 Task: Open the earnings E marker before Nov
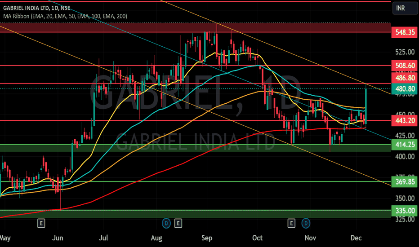[291, 223]
